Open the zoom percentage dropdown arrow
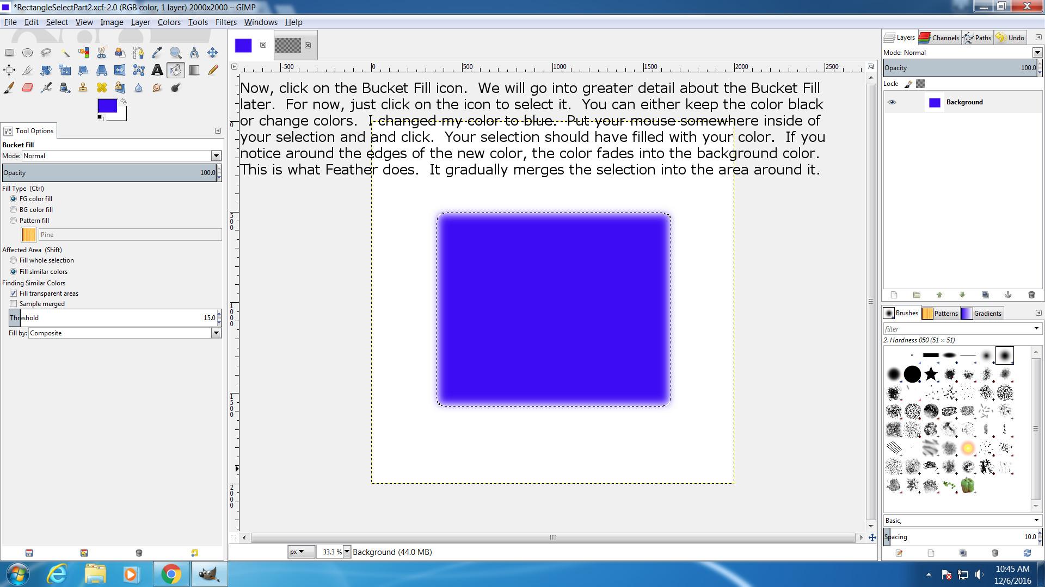Screen dimensions: 1045x587 (x=347, y=552)
